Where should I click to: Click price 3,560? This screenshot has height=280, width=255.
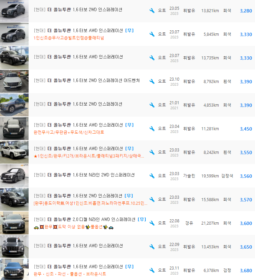(246, 176)
